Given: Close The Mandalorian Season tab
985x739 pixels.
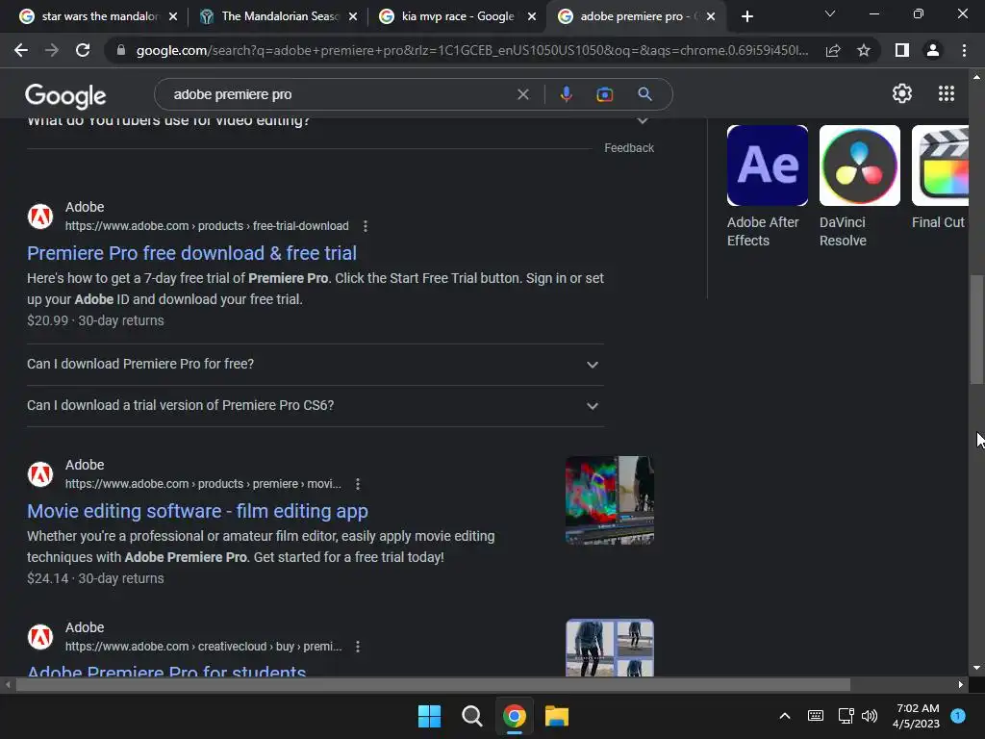Looking at the screenshot, I should [353, 16].
